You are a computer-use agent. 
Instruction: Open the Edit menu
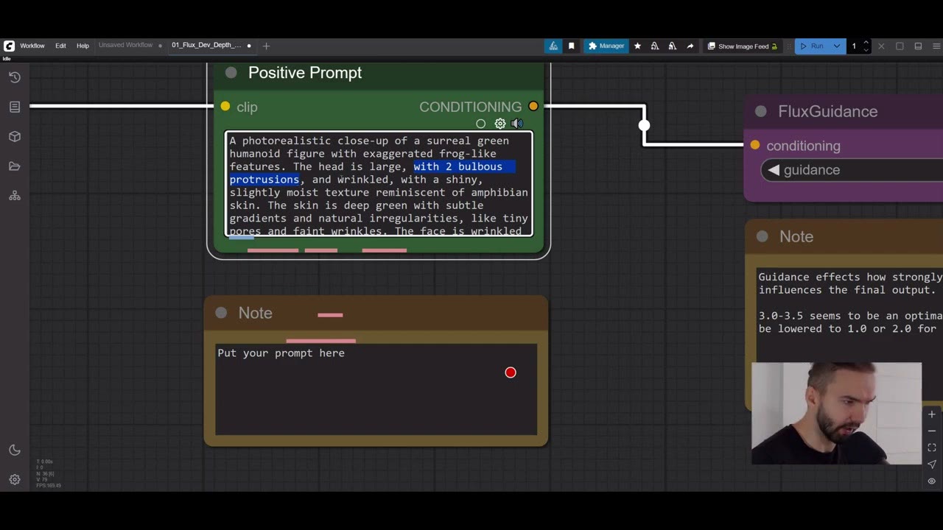pos(60,46)
